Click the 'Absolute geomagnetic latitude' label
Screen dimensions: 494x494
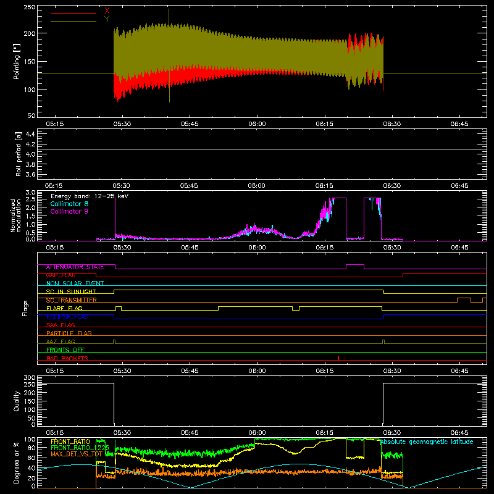click(x=427, y=442)
